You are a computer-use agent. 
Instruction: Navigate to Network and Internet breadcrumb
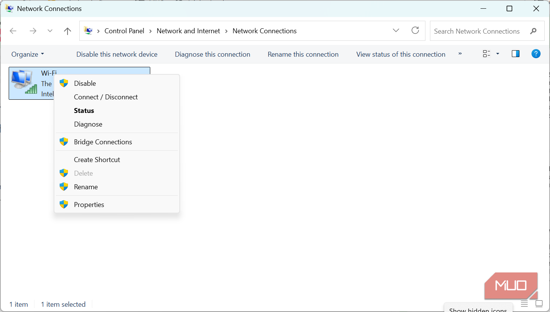coord(188,31)
